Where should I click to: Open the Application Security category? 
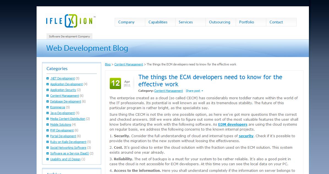(x=63, y=90)
